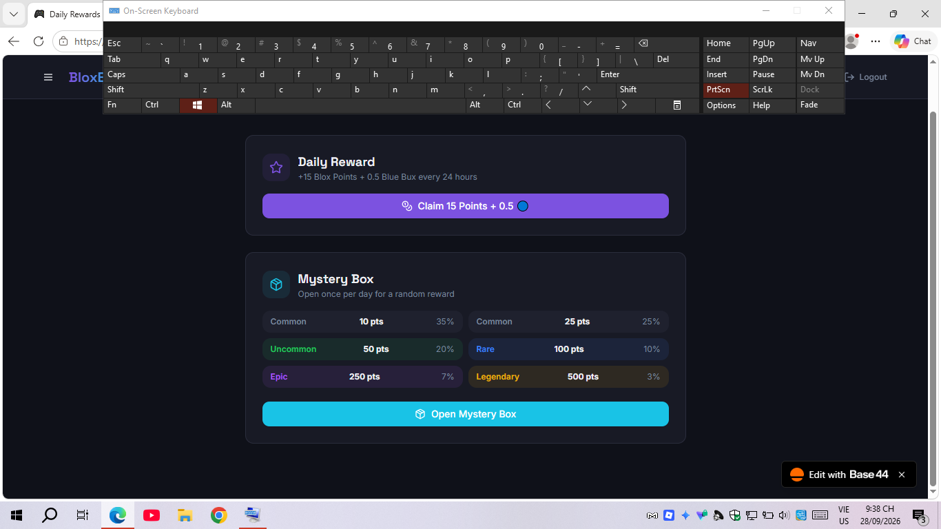
Task: Click the volume speaker icon in the tray
Action: pyautogui.click(x=784, y=515)
